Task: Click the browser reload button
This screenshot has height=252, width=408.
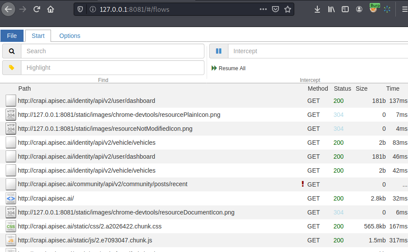Action: click(37, 9)
